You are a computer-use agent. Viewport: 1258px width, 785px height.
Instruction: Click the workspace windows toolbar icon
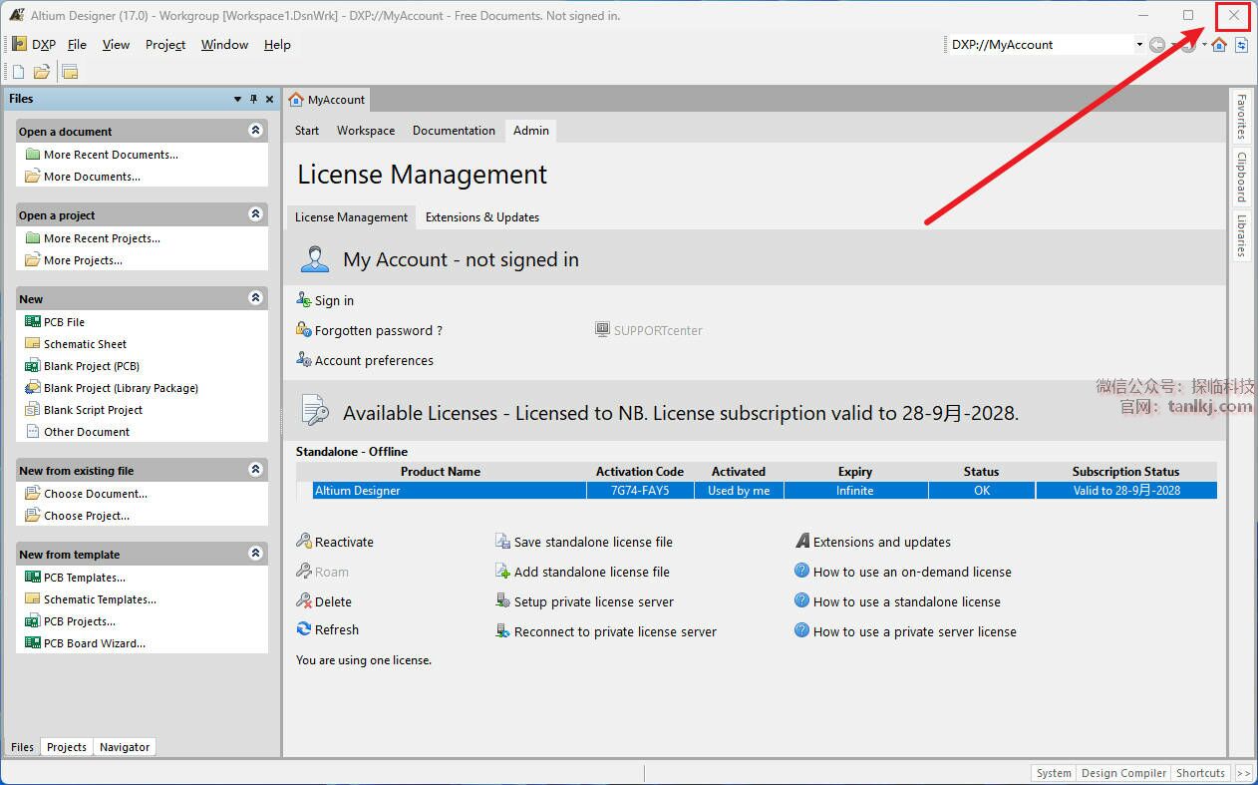pos(70,72)
